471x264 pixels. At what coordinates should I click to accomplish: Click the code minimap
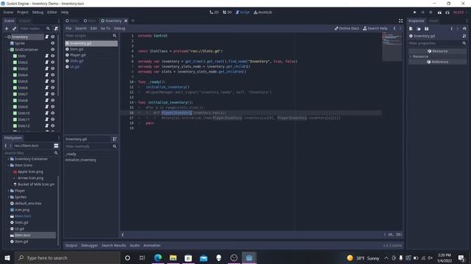click(x=392, y=47)
